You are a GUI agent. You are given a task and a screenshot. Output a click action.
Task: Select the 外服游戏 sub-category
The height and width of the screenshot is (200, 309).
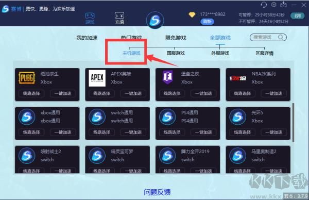220,53
